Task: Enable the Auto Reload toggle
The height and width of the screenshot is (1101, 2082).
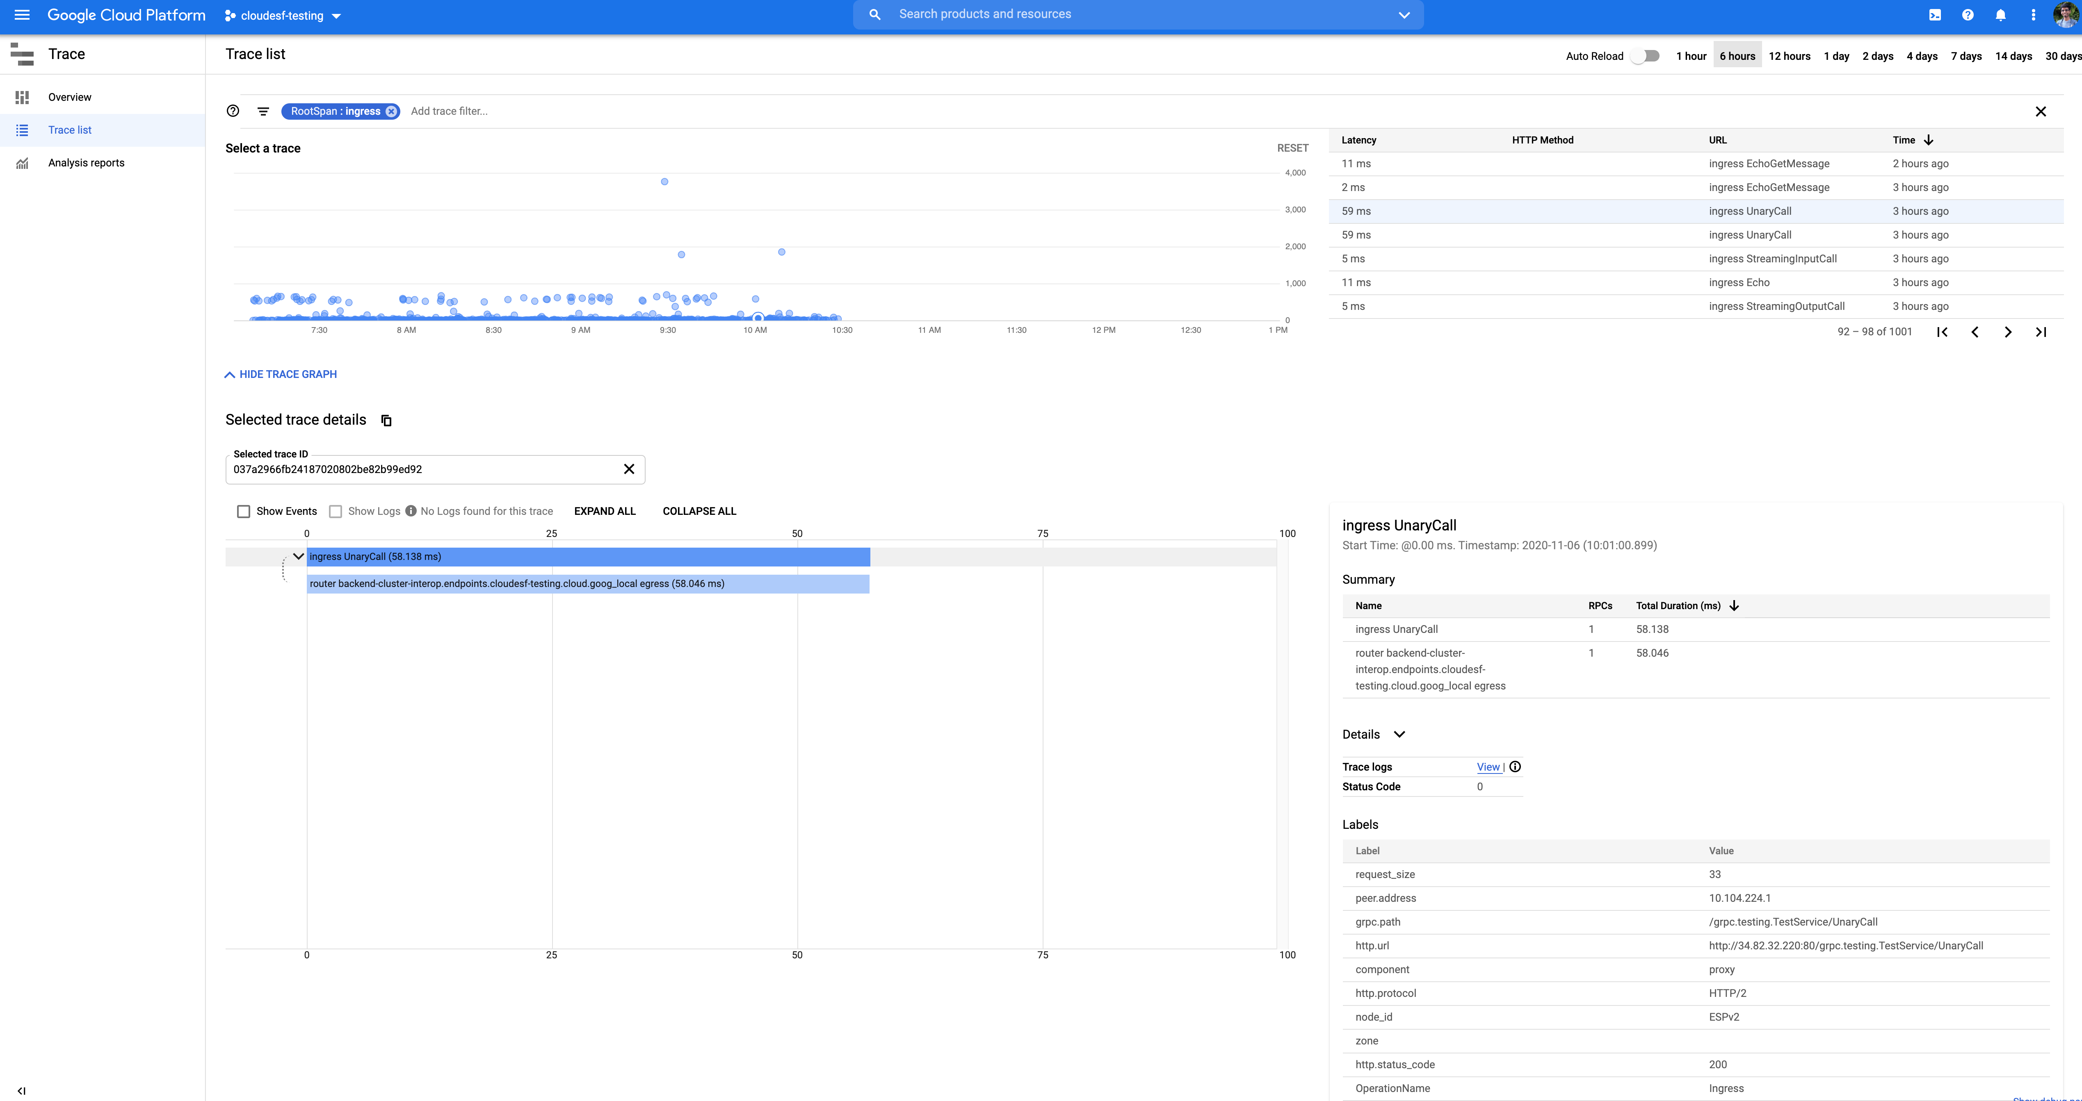Action: coord(1644,56)
